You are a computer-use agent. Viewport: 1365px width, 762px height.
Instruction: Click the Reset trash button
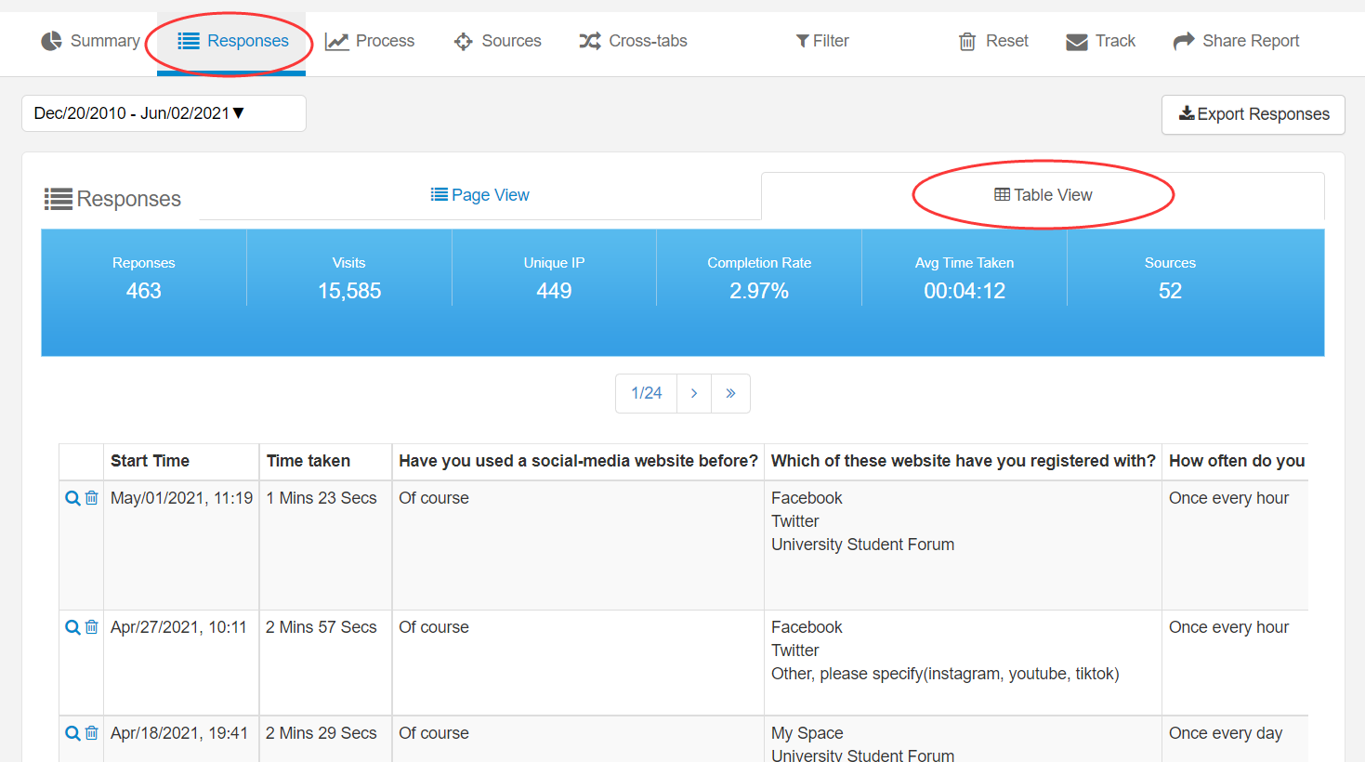993,41
